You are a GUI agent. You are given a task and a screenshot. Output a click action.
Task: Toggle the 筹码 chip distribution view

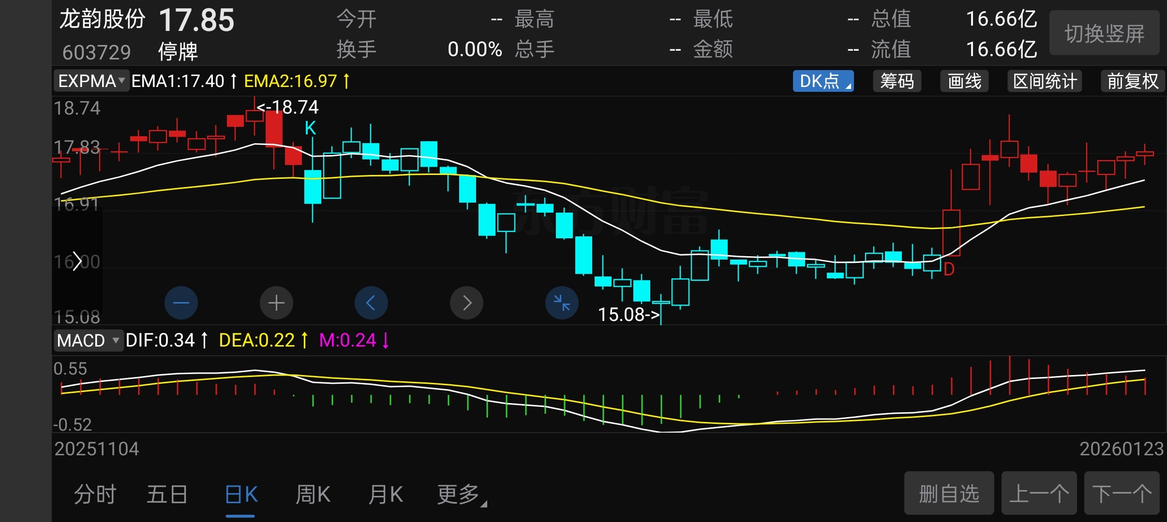pyautogui.click(x=897, y=81)
